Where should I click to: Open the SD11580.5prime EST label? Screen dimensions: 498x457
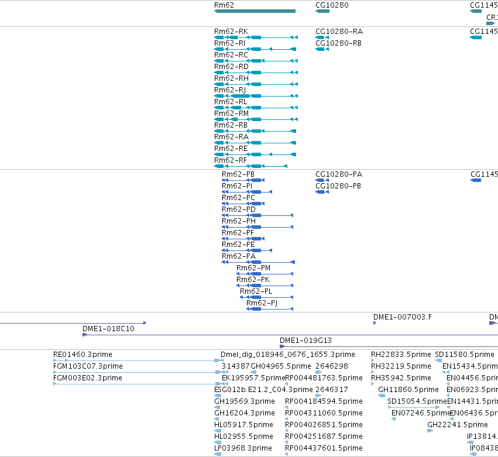point(464,355)
